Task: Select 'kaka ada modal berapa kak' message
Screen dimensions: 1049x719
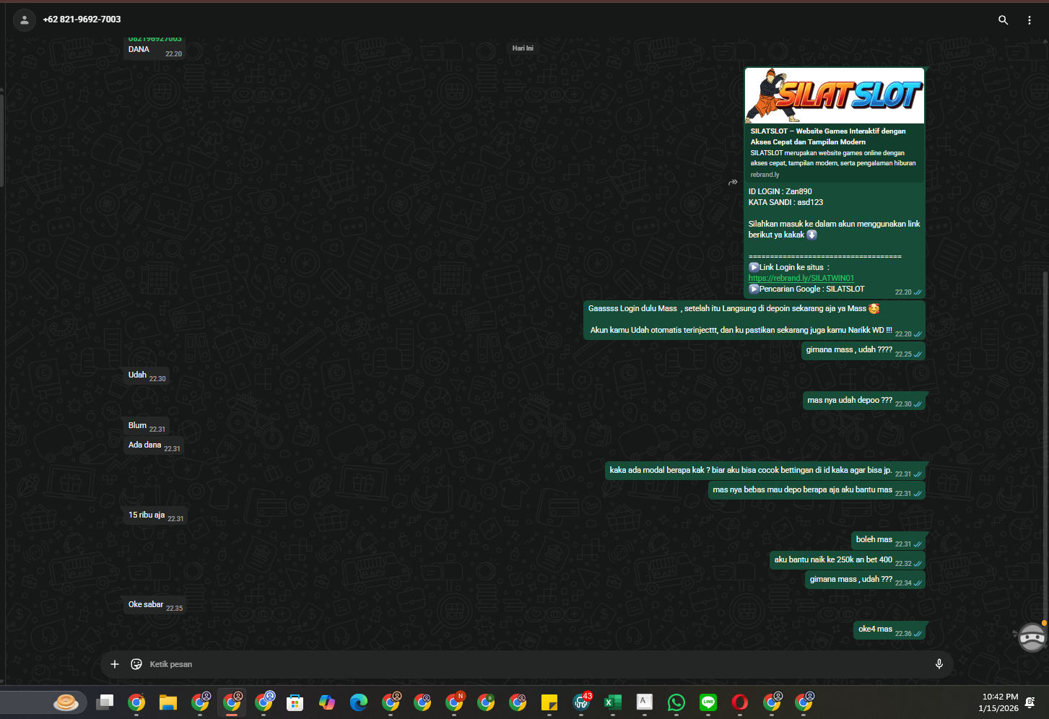Action: [x=765, y=471]
